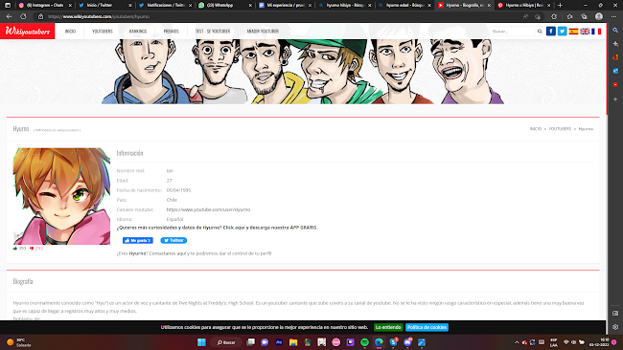Image resolution: width=623 pixels, height=350 pixels.
Task: Click the taskbar Buscar search box
Action: click(x=226, y=342)
